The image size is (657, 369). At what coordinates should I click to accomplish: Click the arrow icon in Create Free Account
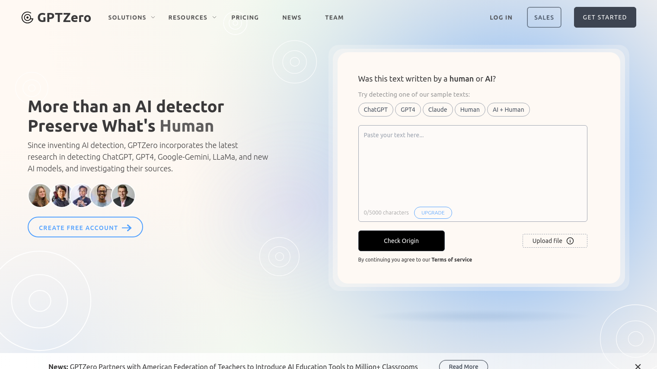tap(127, 228)
